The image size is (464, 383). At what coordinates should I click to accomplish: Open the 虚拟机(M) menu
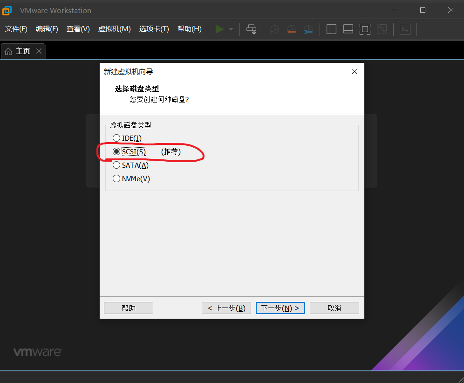click(x=114, y=29)
